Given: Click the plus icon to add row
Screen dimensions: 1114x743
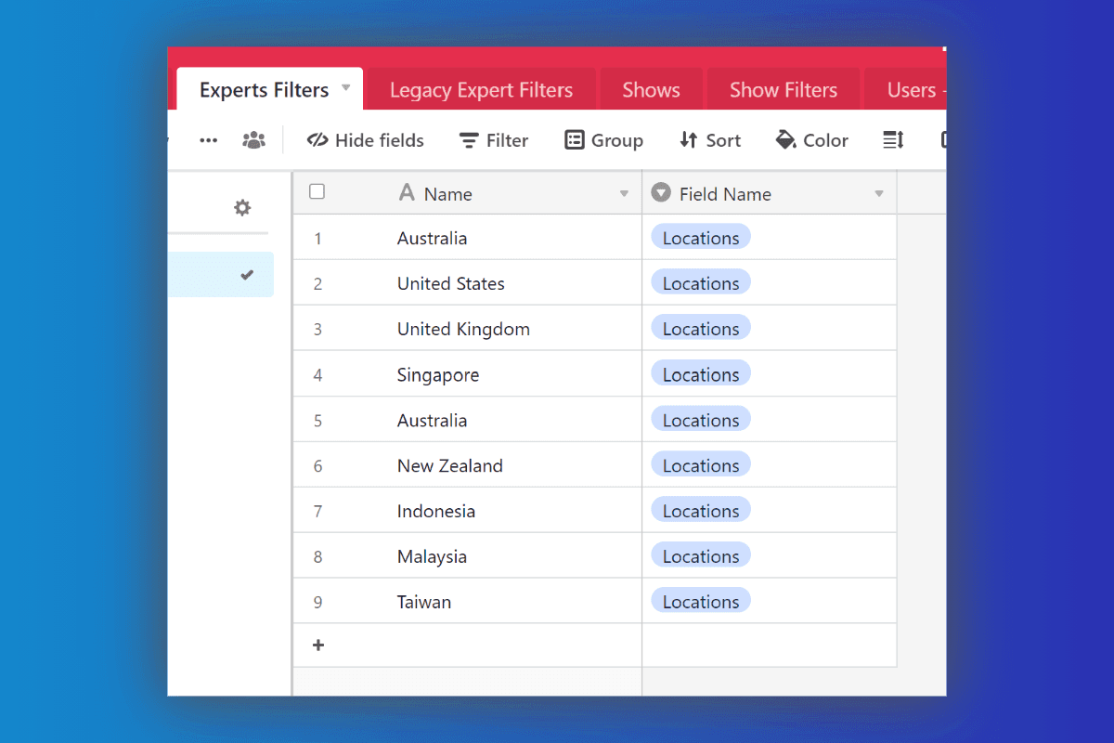Looking at the screenshot, I should tap(318, 645).
